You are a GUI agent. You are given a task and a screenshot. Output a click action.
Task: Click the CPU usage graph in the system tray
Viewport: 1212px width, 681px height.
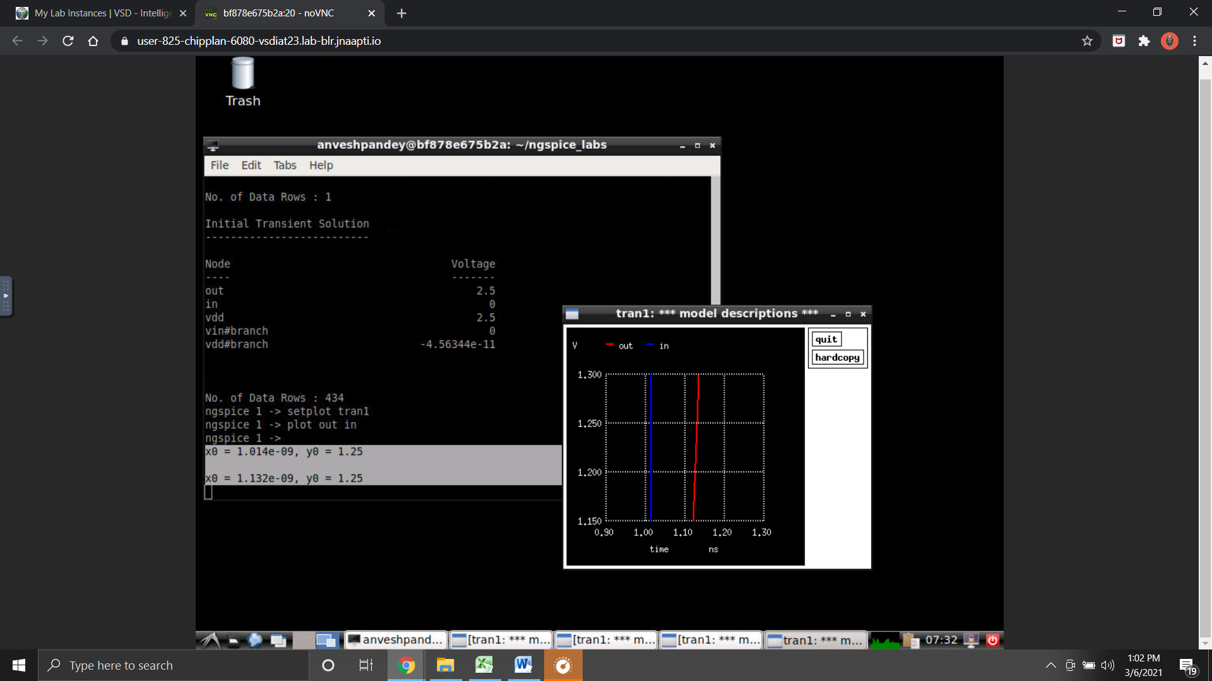886,640
